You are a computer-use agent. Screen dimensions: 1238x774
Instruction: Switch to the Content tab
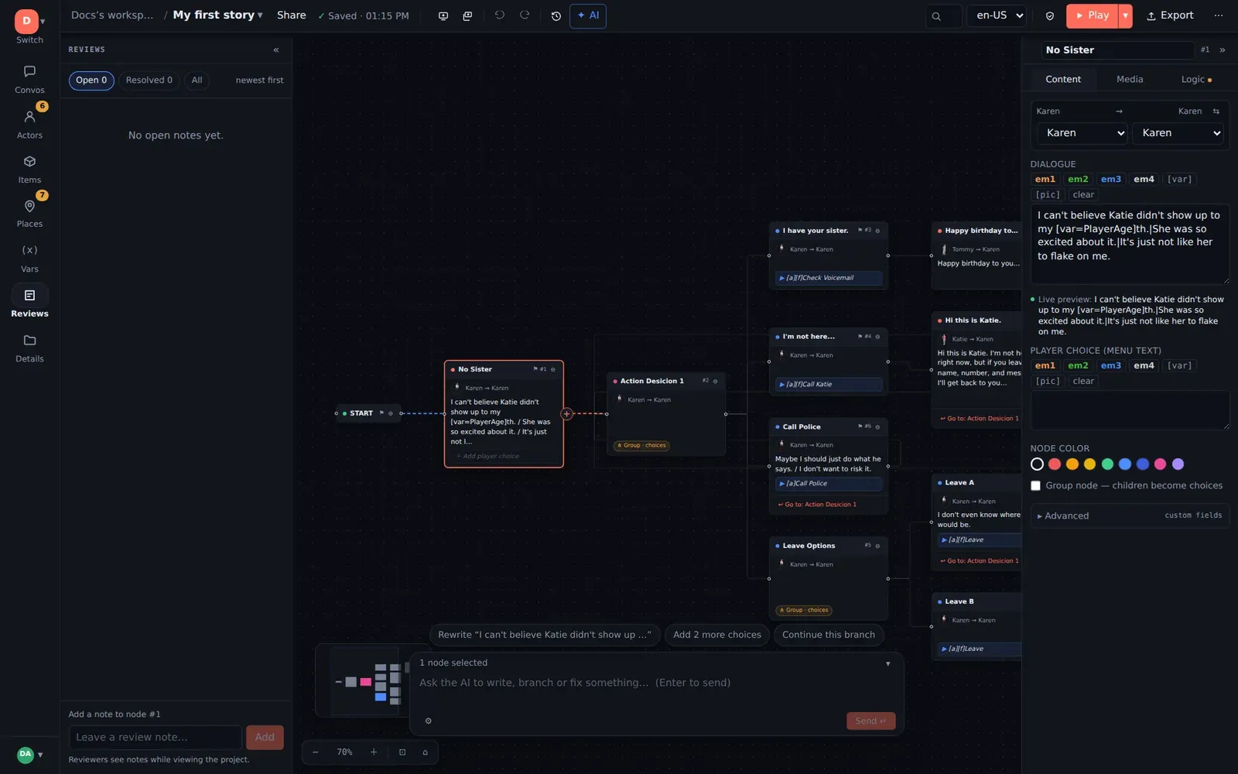point(1063,80)
